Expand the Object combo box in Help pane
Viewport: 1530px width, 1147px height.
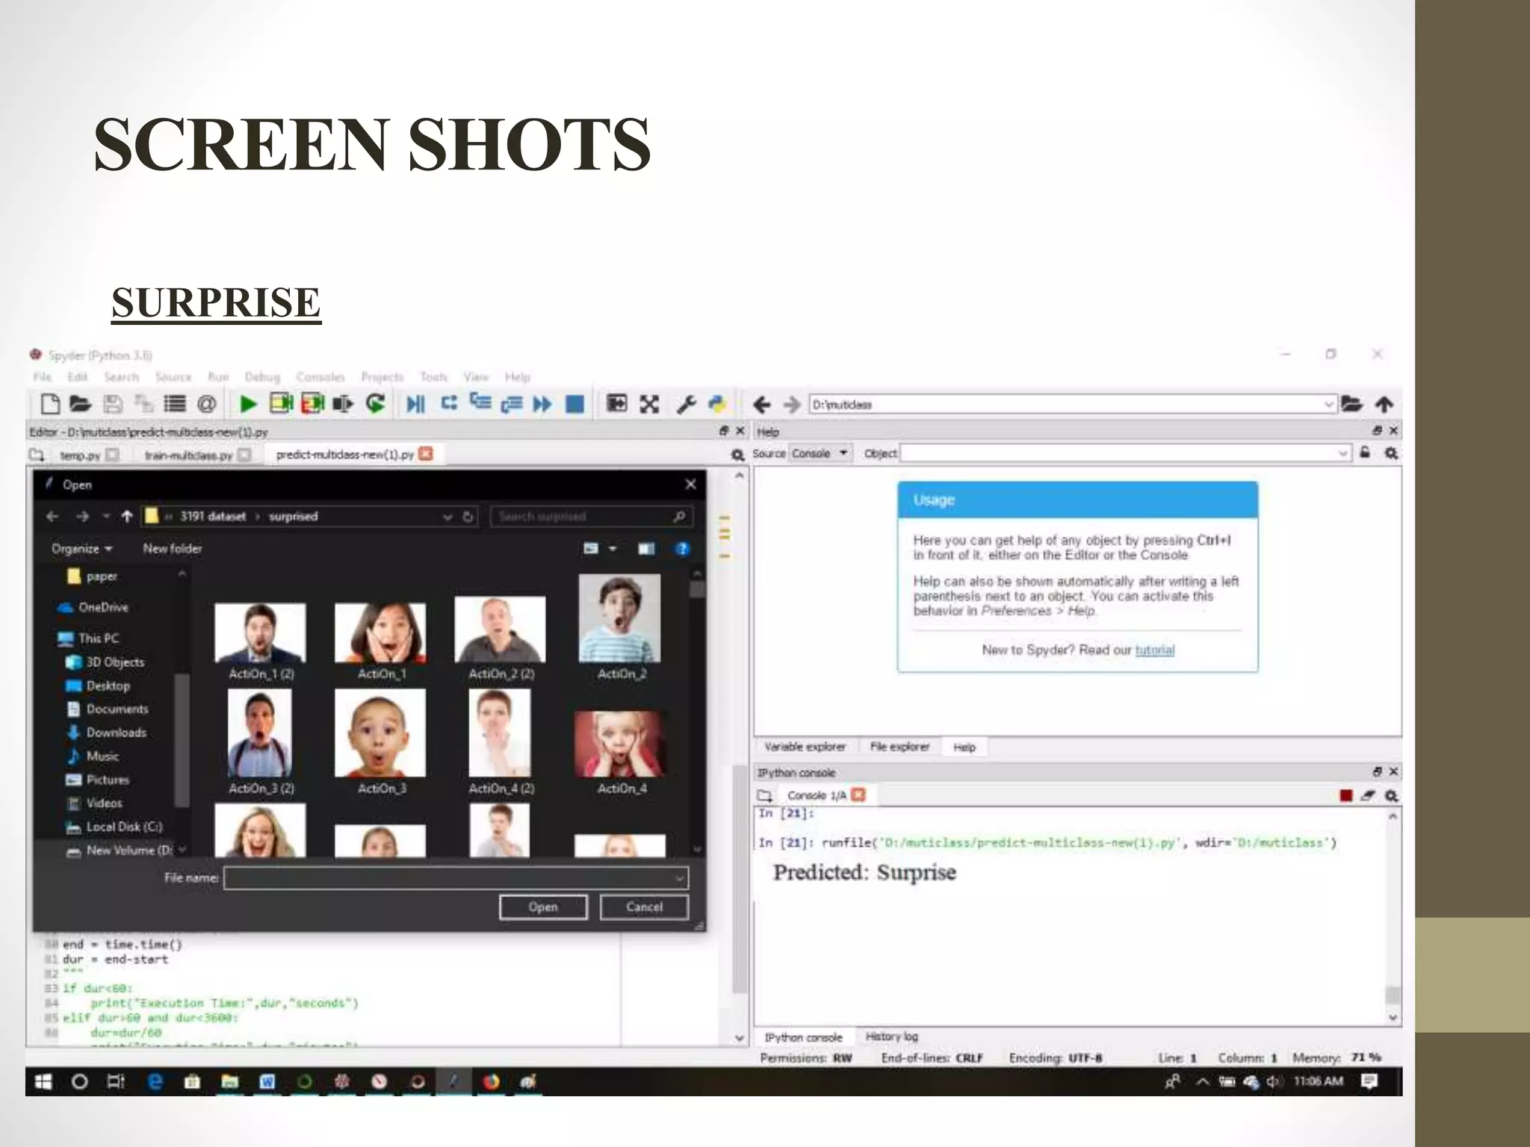(1342, 453)
